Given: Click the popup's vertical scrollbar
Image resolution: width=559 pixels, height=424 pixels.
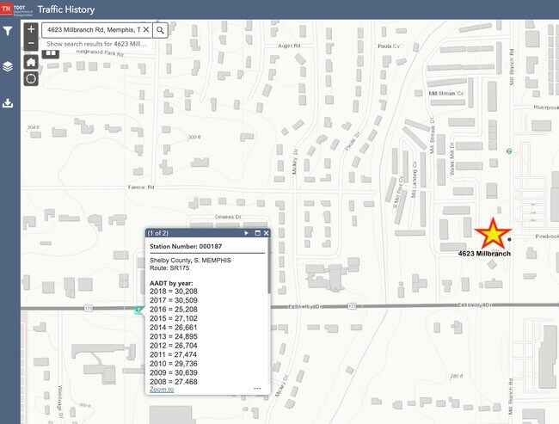Looking at the screenshot, I should click(x=267, y=275).
